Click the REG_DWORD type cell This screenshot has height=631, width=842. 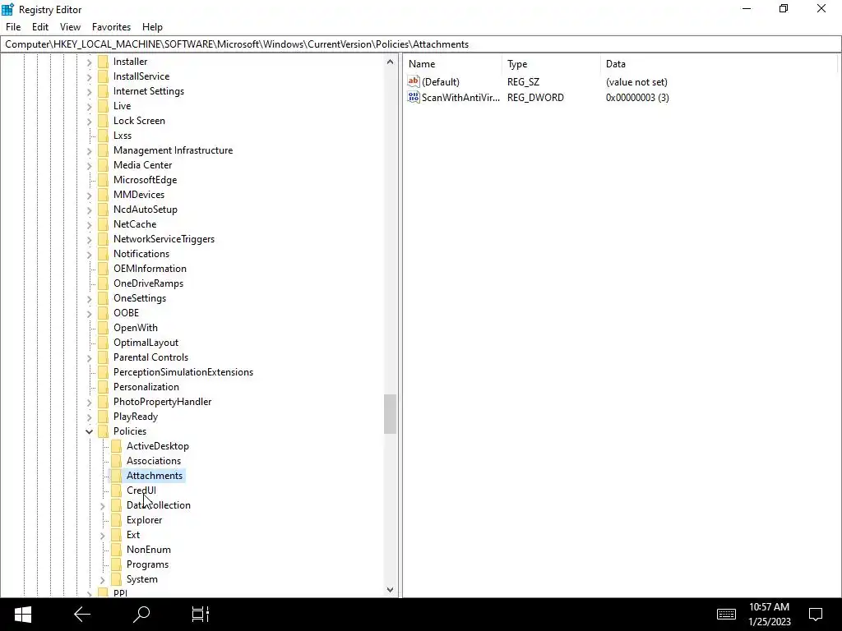[x=535, y=97]
